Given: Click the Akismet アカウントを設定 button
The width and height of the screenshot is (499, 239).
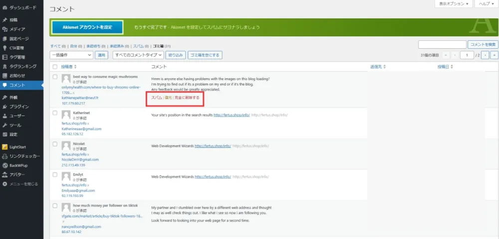Looking at the screenshot, I should pos(87,27).
